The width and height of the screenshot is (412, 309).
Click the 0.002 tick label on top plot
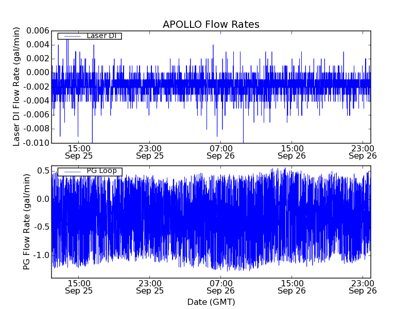(x=38, y=59)
